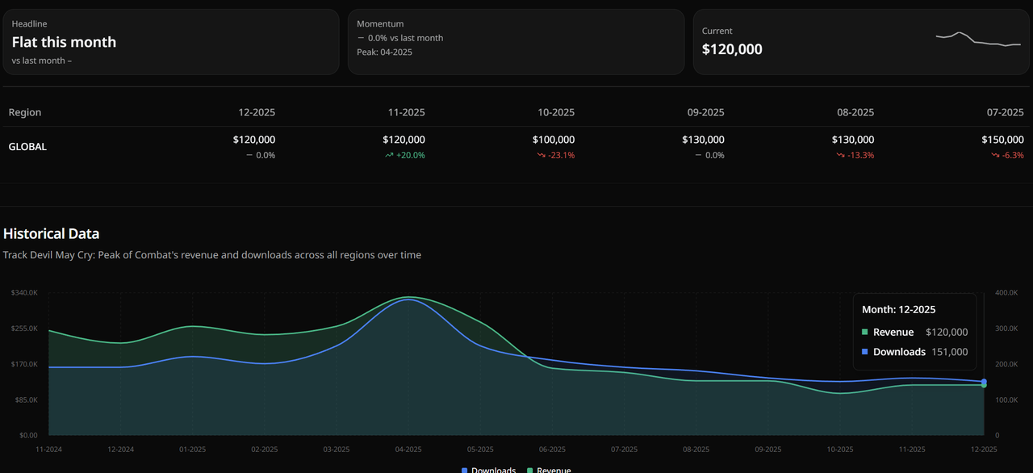The image size is (1033, 473).
Task: Open the sparkline in the Current card
Action: pos(978,40)
